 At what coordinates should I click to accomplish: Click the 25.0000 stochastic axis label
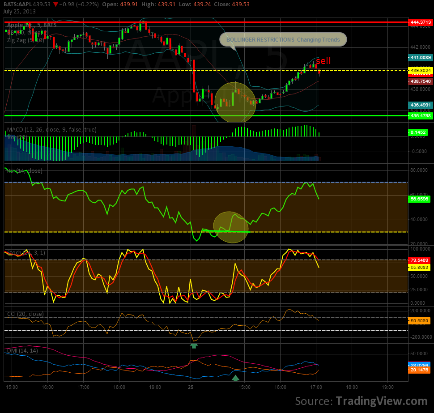pyautogui.click(x=419, y=290)
